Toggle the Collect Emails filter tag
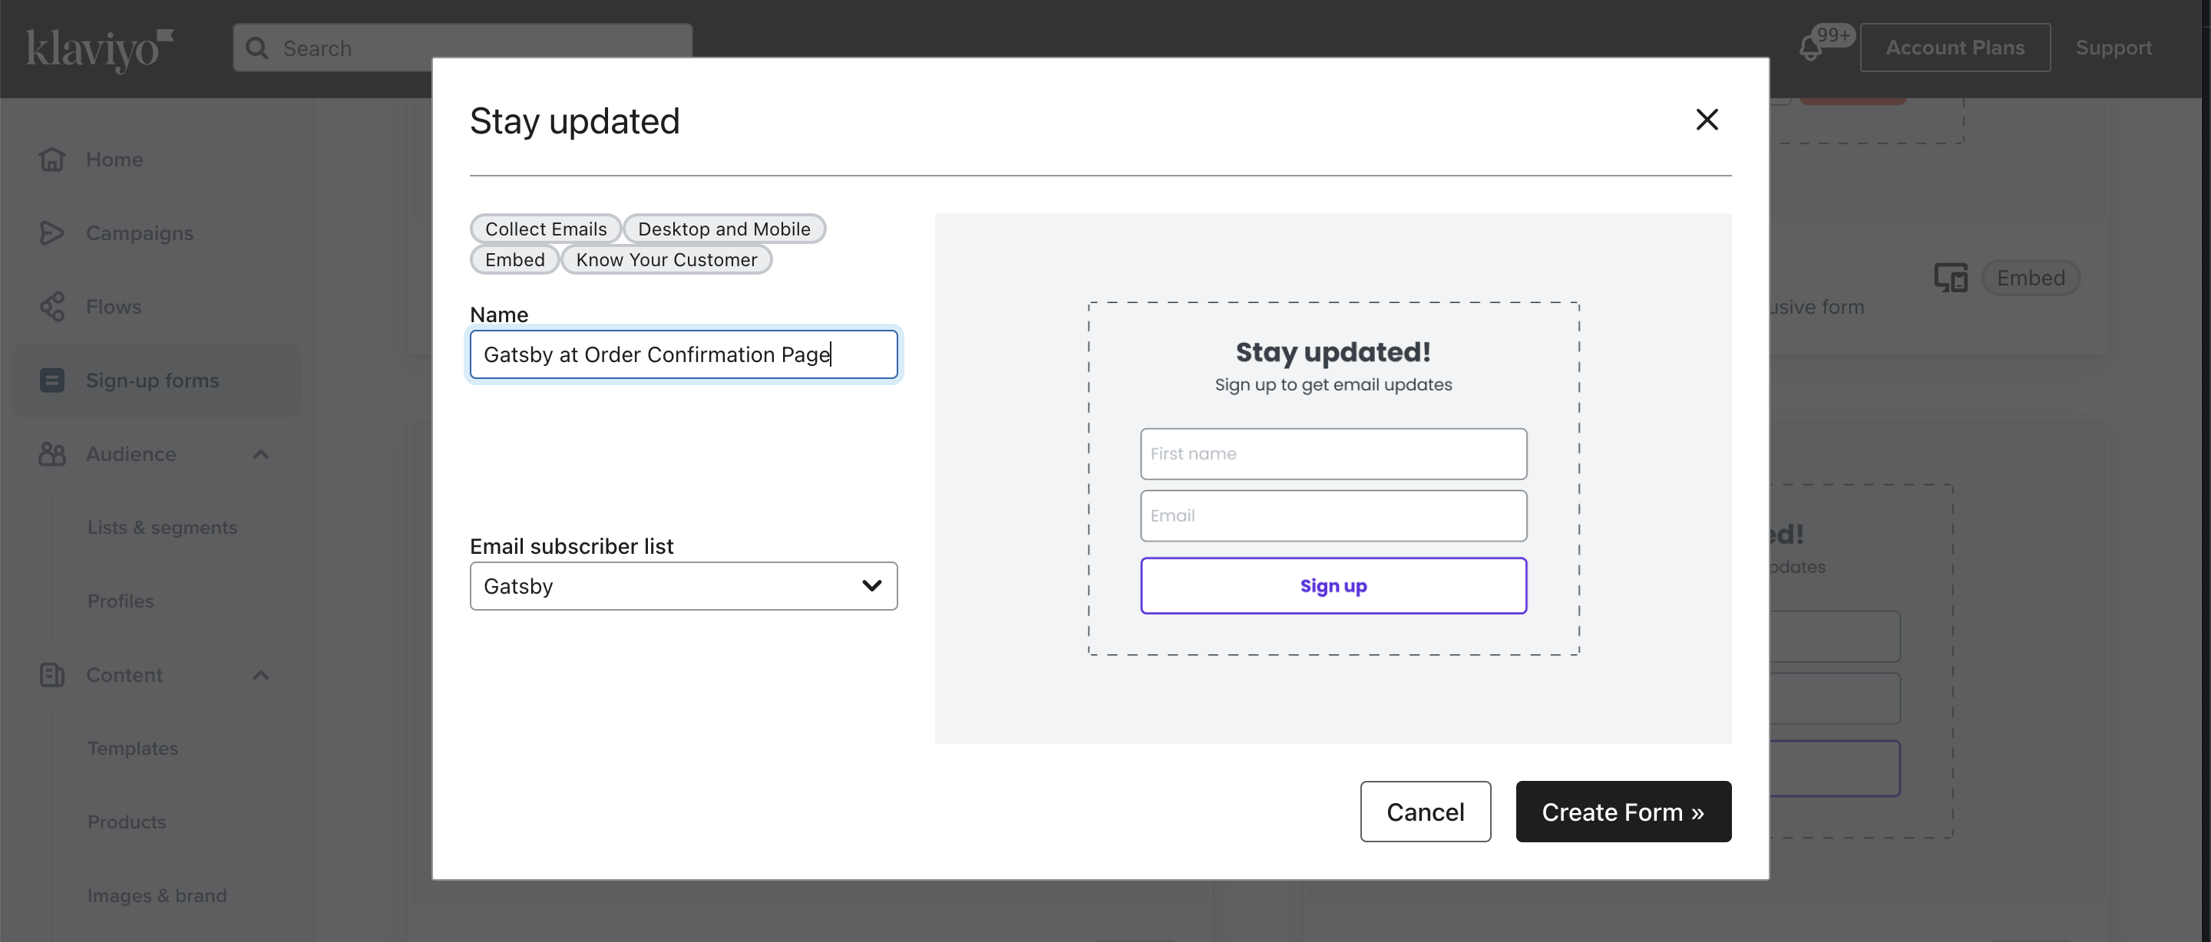Screen dimensions: 2211x942 pyautogui.click(x=546, y=228)
